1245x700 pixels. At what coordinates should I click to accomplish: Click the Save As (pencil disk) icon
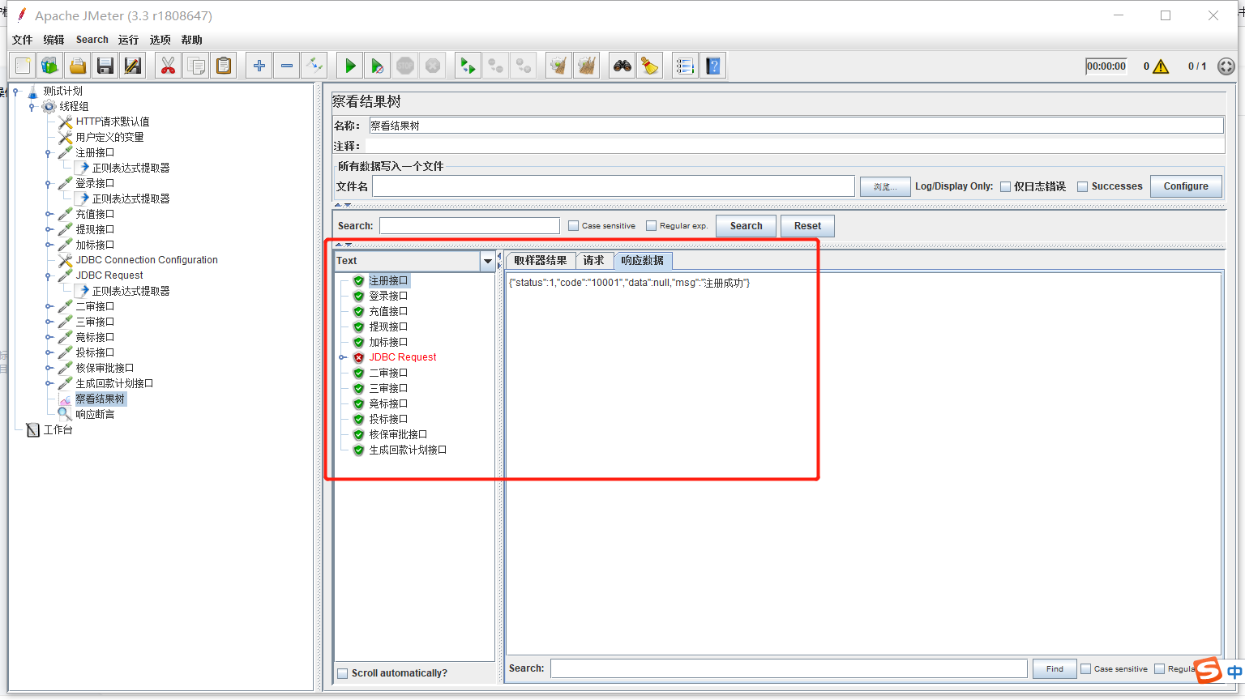(x=133, y=66)
